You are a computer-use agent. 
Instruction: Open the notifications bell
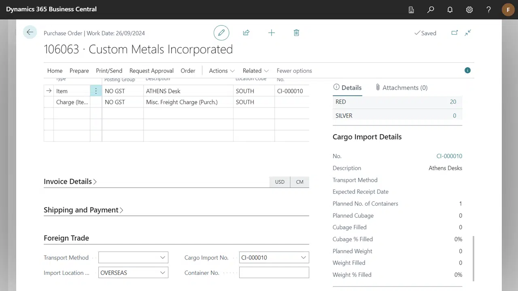pos(450,10)
